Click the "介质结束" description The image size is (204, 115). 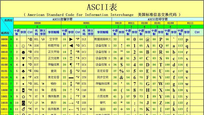click(x=103, y=96)
